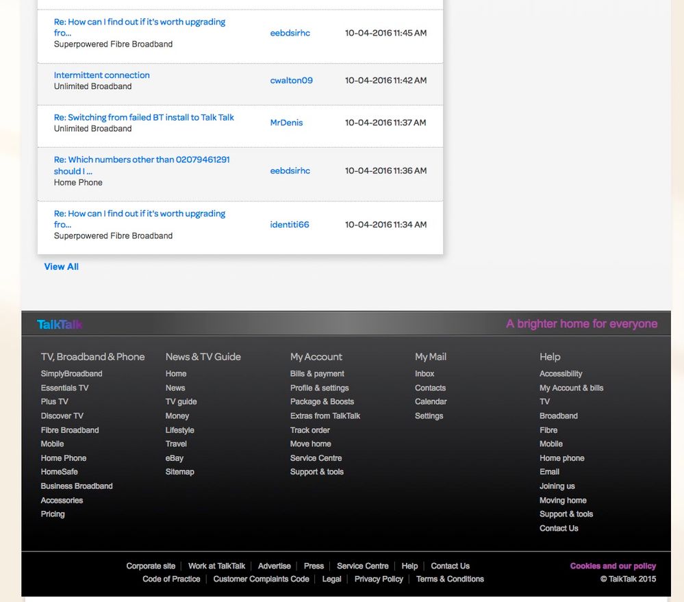684x602 pixels.
Task: Go to Fibre Broadband footer link
Action: (70, 430)
